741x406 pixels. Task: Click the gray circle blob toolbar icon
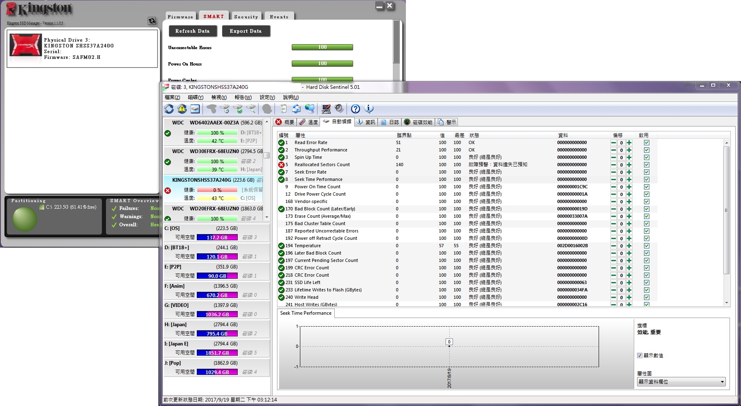coord(267,109)
